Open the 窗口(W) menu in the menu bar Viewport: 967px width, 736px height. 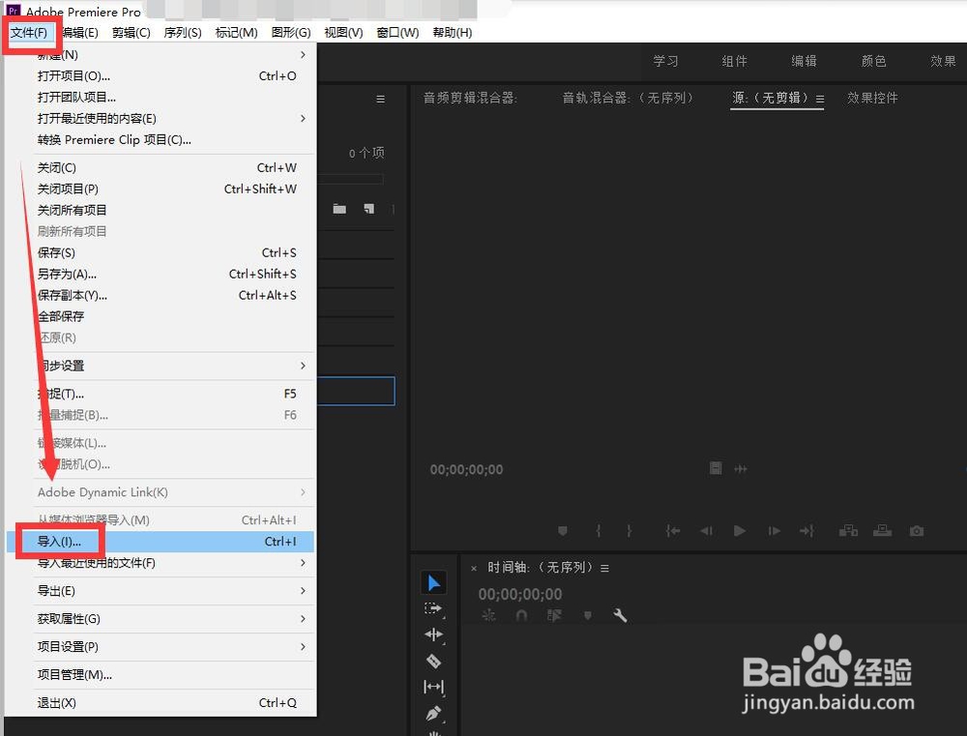(397, 32)
